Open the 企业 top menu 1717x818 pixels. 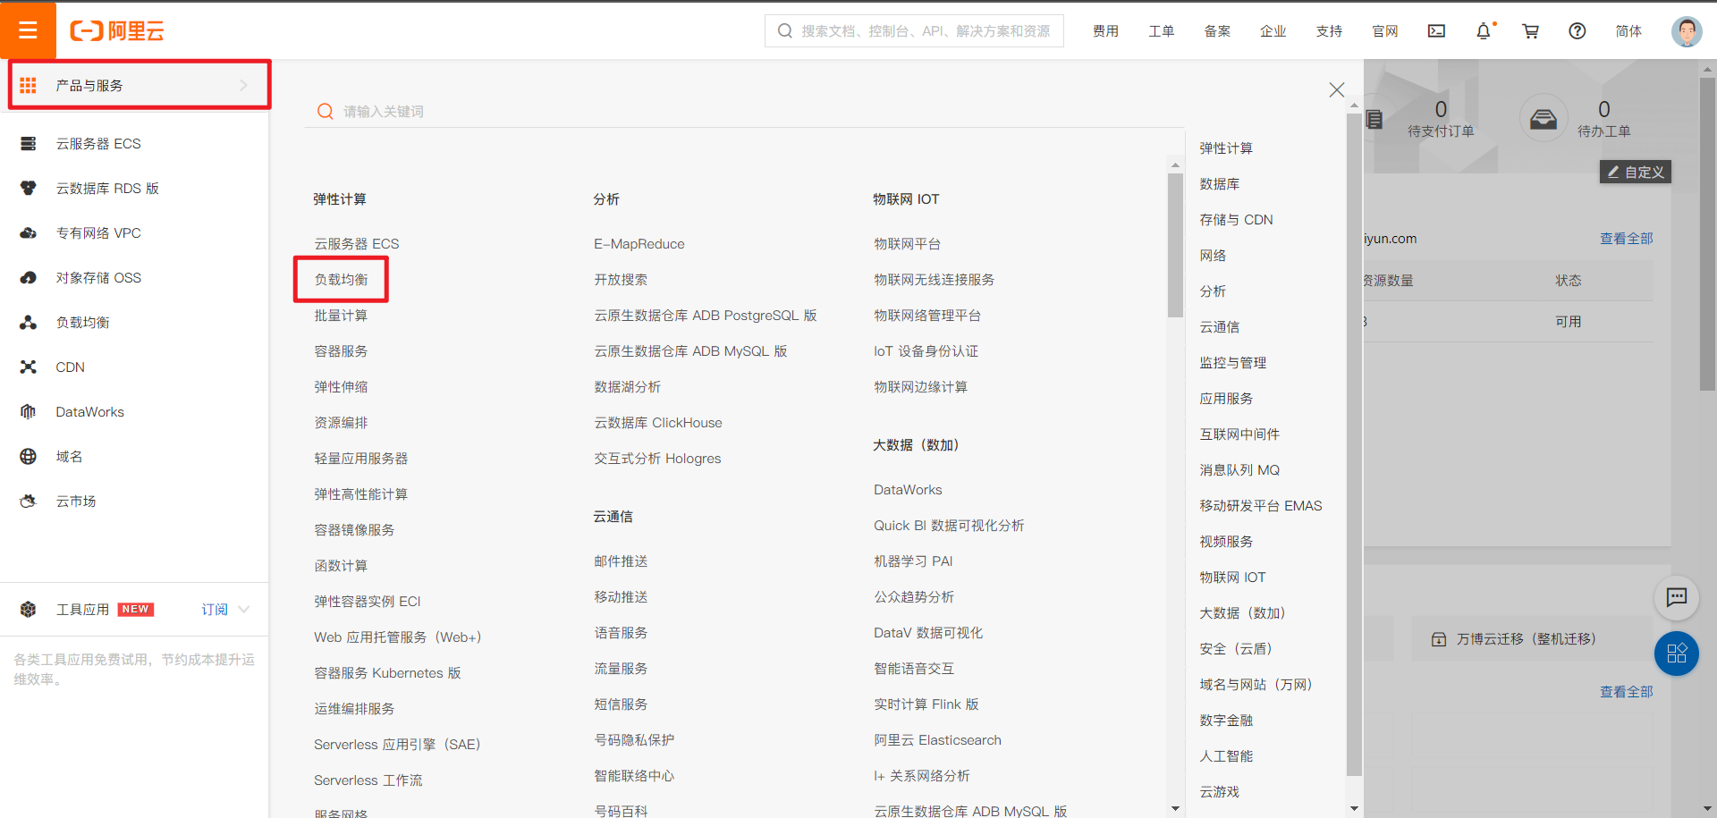point(1273,31)
